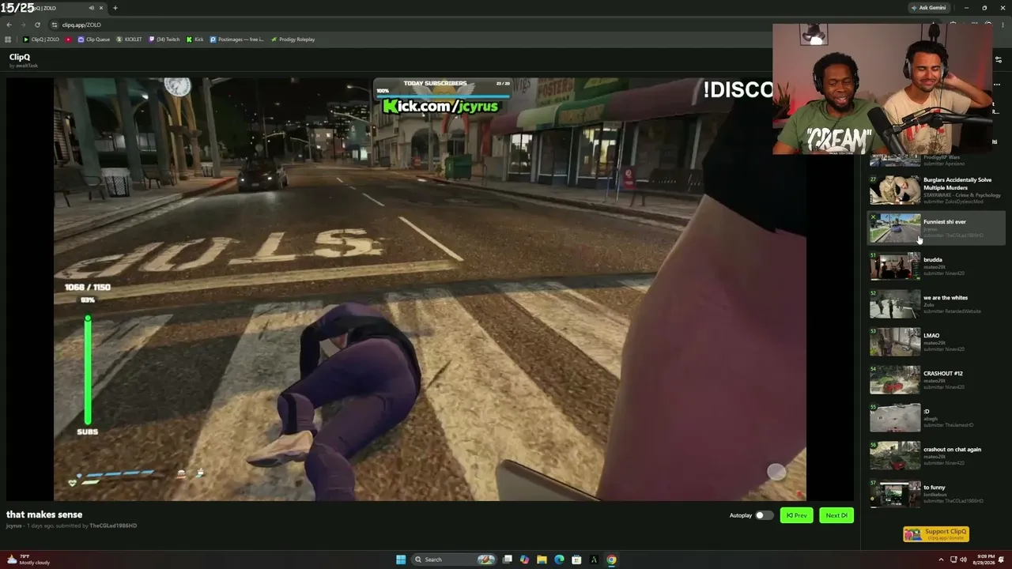Viewport: 1012px width, 569px height.
Task: Open the Prodigy Roleplay bookmark
Action: click(x=293, y=40)
